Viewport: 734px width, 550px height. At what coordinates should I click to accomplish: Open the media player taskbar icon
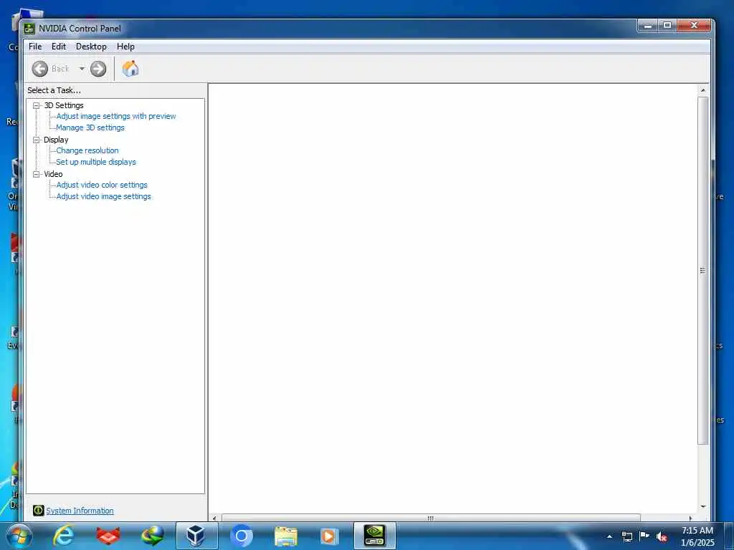pyautogui.click(x=330, y=536)
